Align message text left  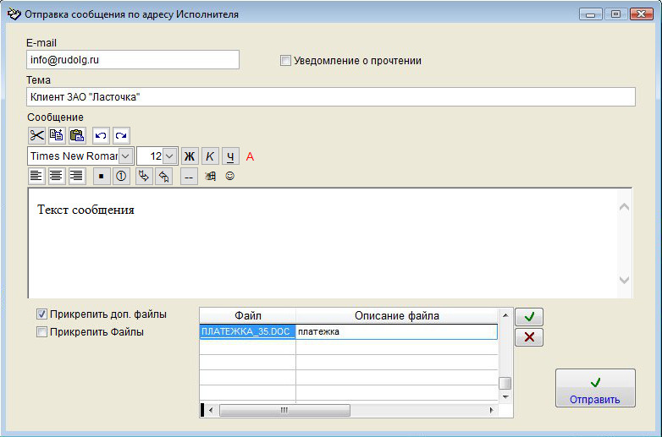36,176
